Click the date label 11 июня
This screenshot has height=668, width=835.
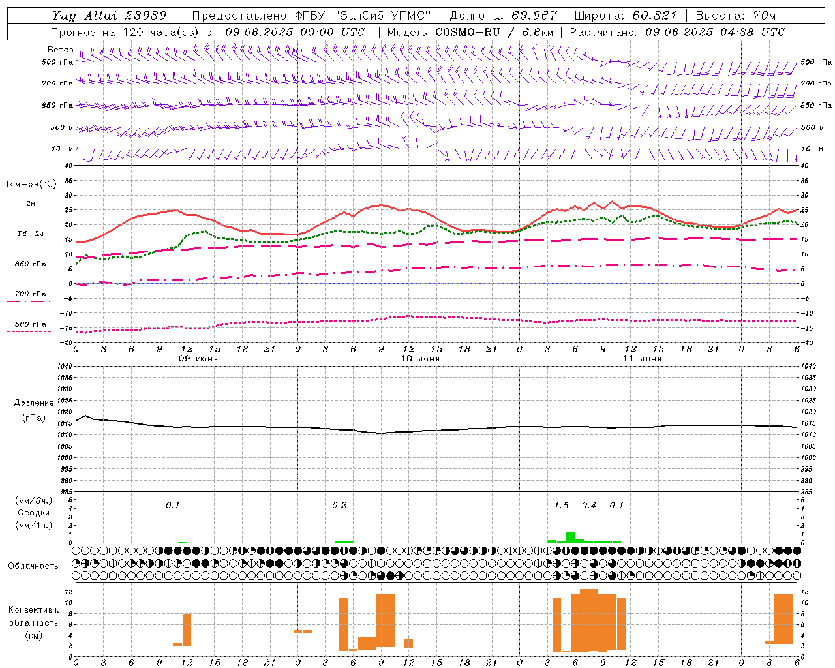(642, 359)
